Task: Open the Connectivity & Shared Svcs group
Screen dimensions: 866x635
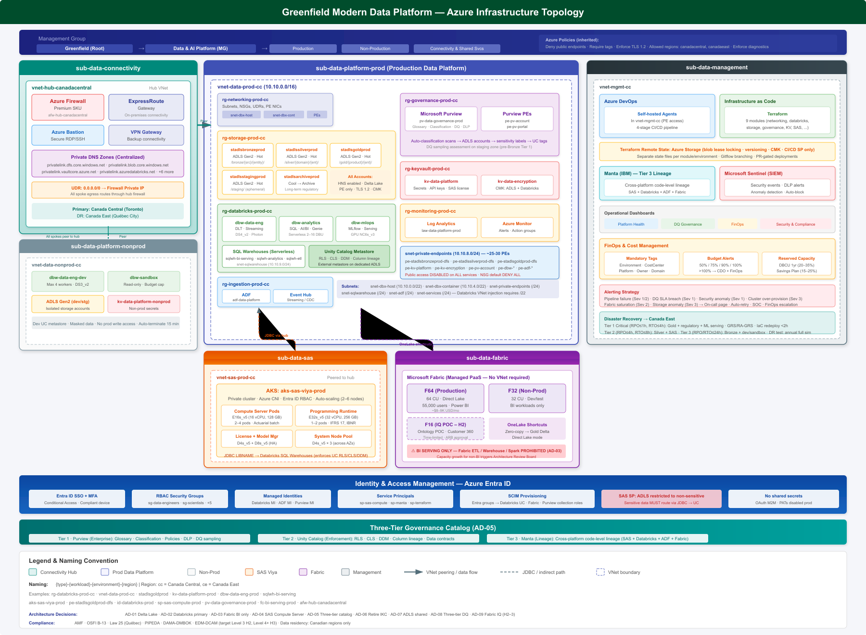Action: coord(457,49)
